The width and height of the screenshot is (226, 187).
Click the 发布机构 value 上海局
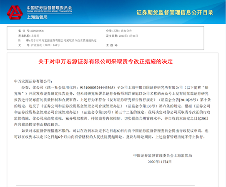coord(35,36)
